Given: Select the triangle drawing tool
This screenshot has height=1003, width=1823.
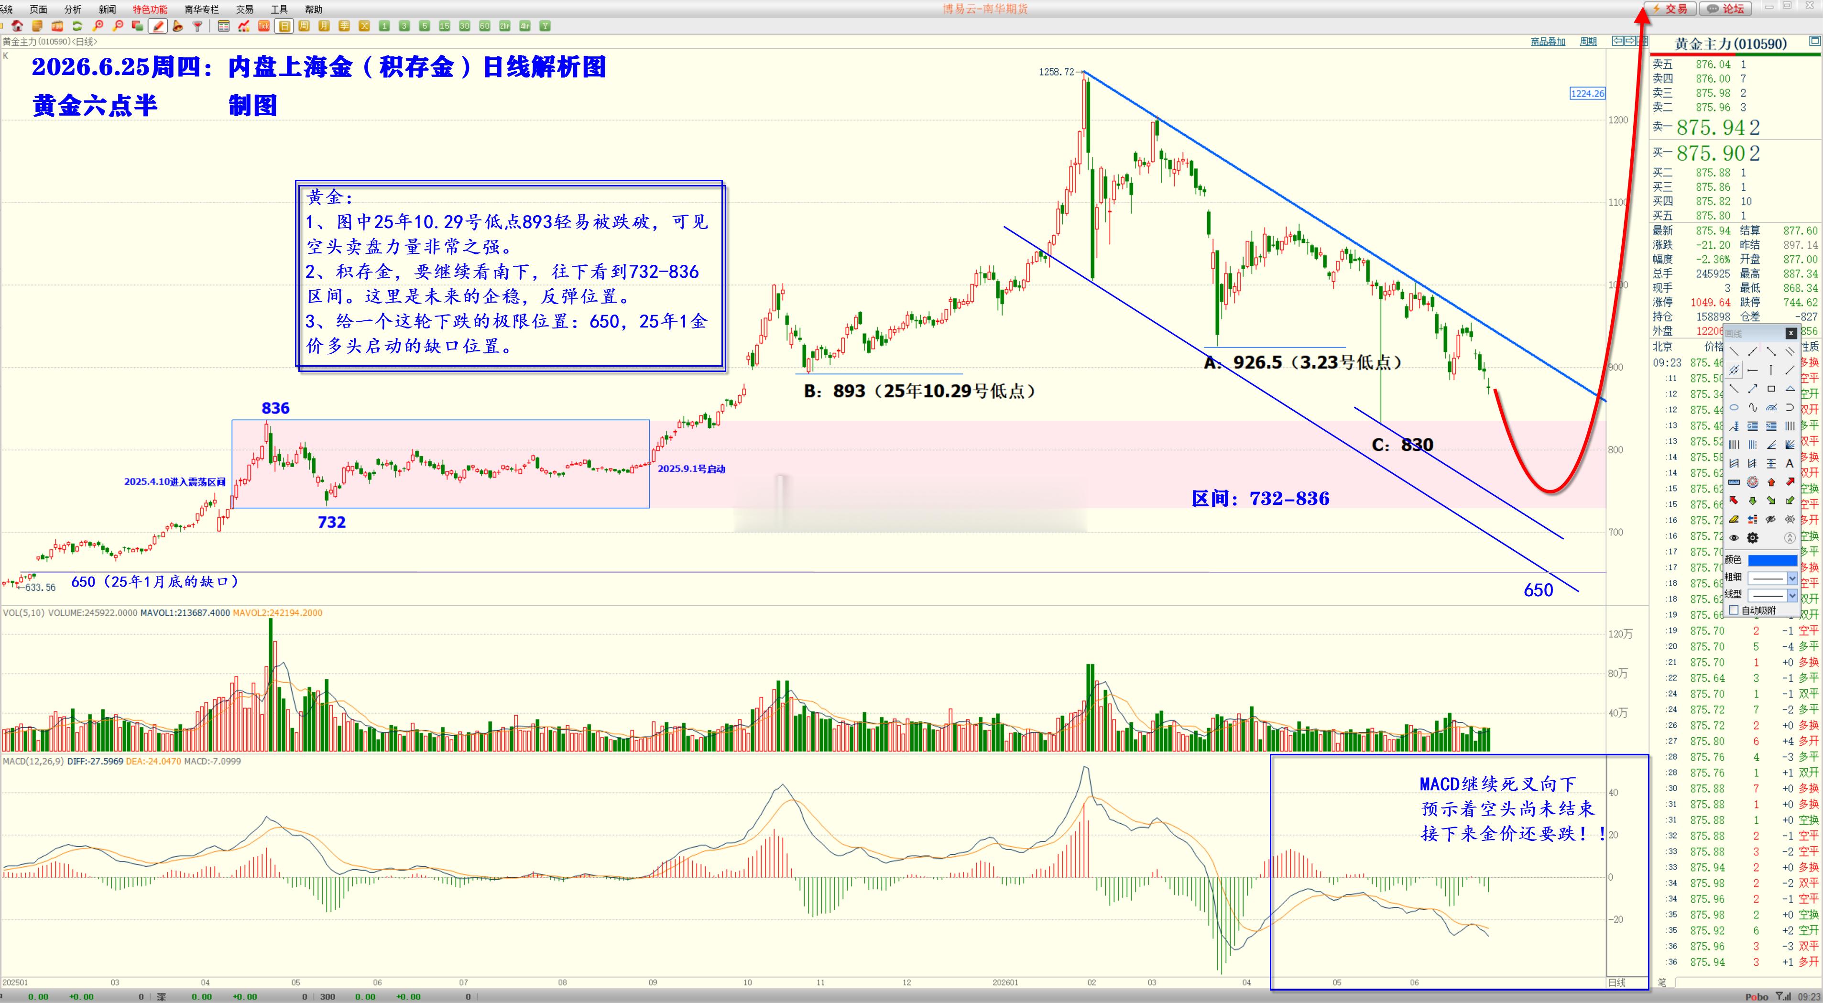Looking at the screenshot, I should (x=1790, y=389).
